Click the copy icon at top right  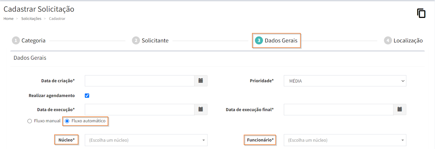(421, 13)
